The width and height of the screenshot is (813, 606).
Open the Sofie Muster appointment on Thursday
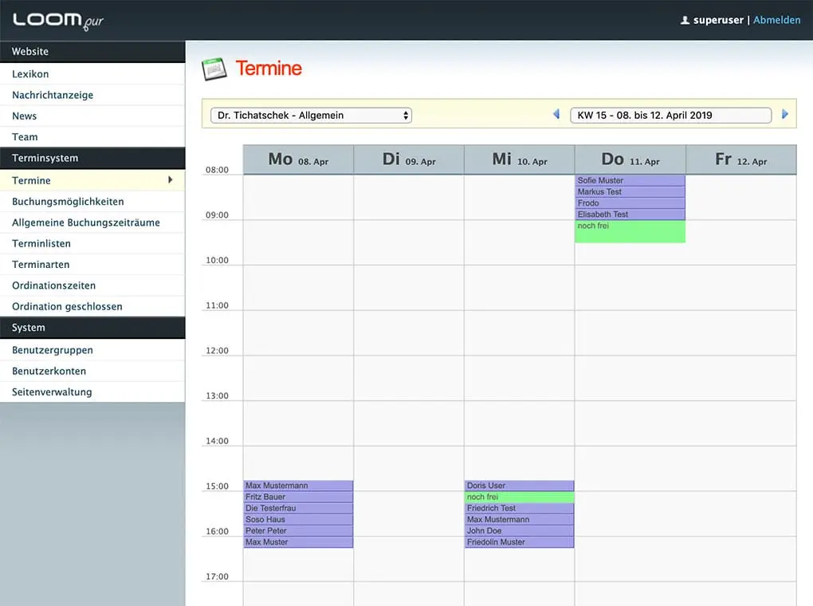coord(630,181)
